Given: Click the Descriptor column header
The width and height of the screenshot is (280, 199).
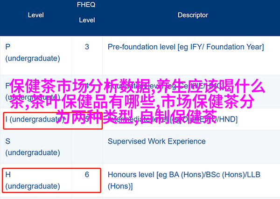Looking at the screenshot, I should coord(193,15).
